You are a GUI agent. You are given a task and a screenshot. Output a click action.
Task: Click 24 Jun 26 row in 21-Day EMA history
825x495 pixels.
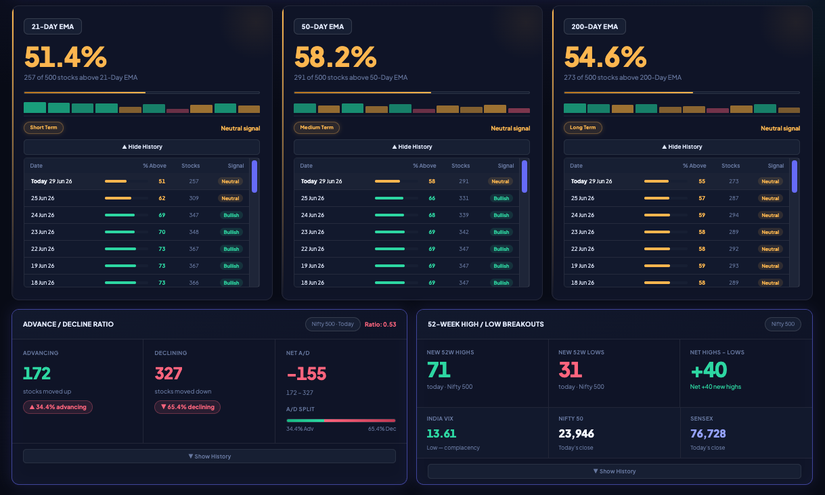coord(137,215)
